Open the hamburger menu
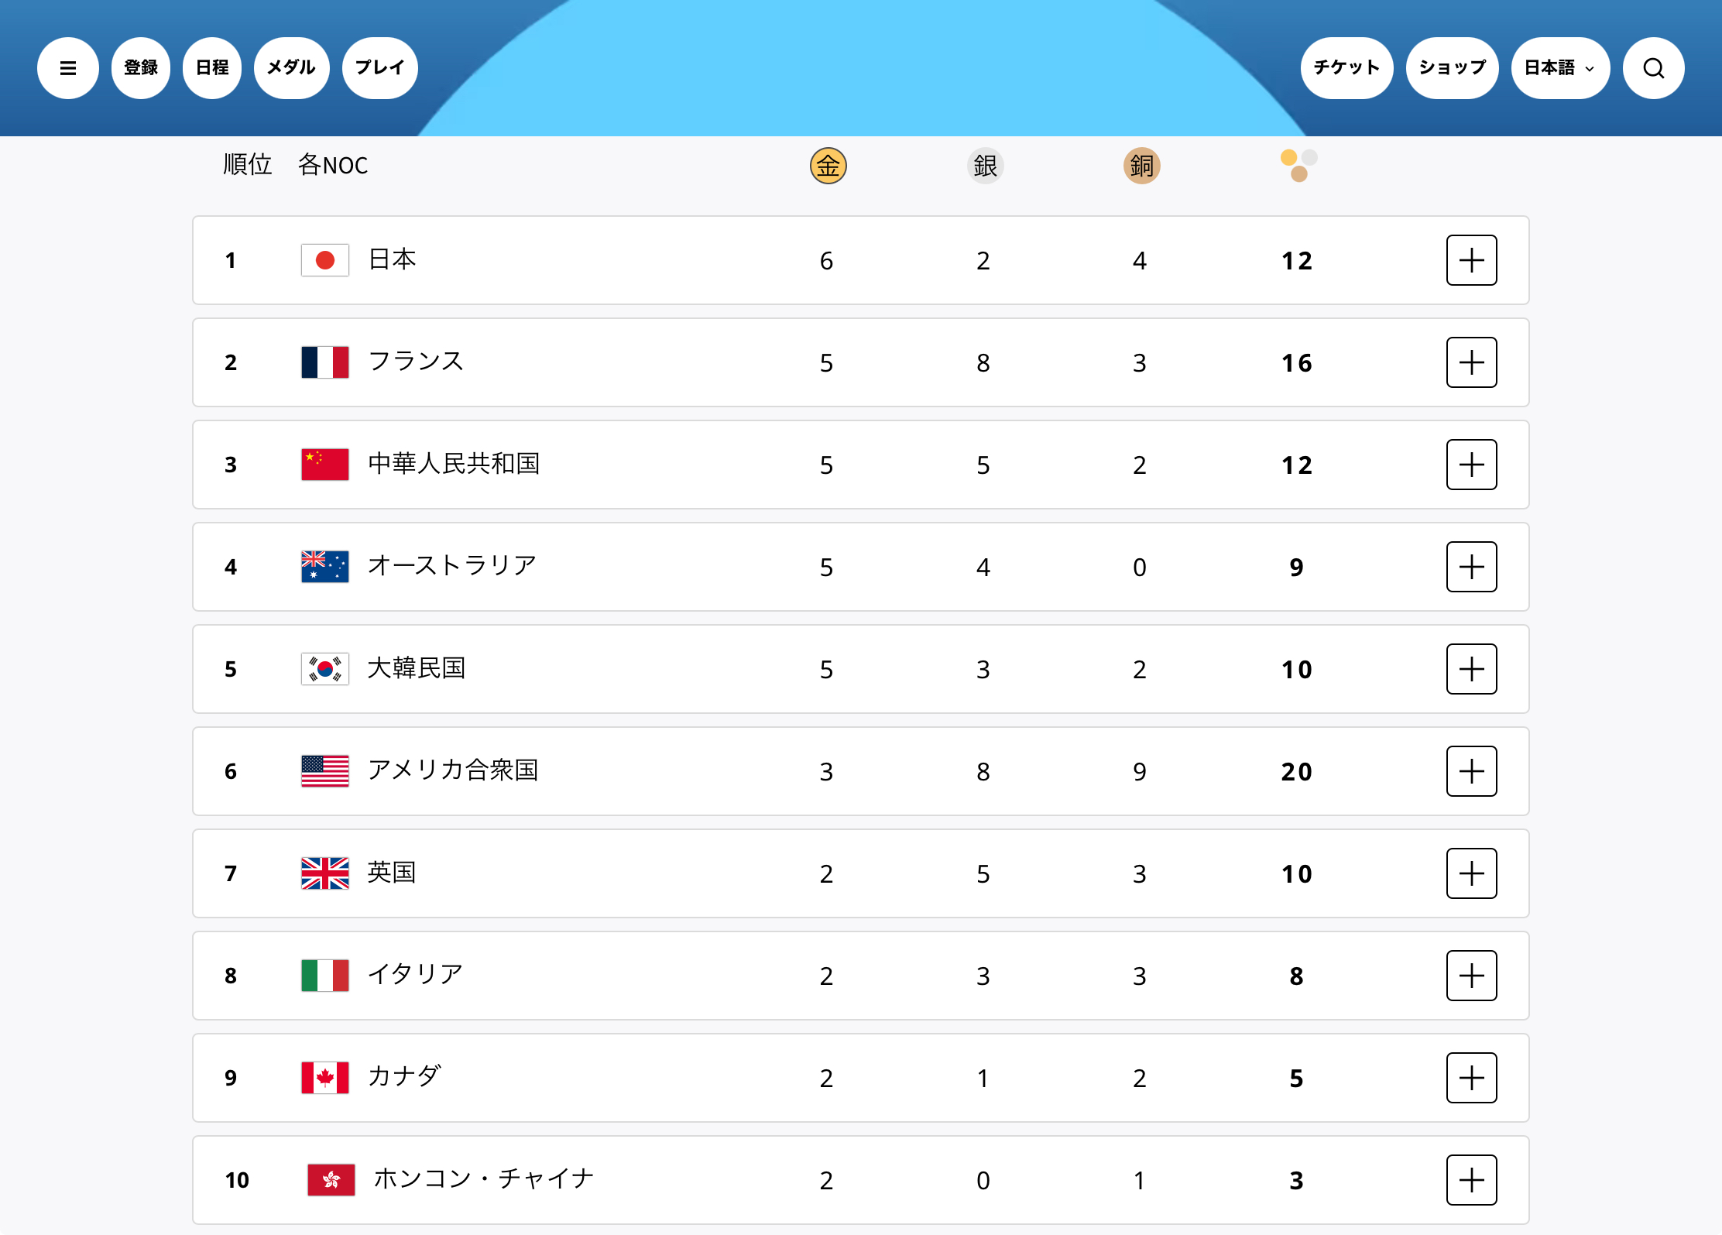1722x1235 pixels. [x=68, y=68]
